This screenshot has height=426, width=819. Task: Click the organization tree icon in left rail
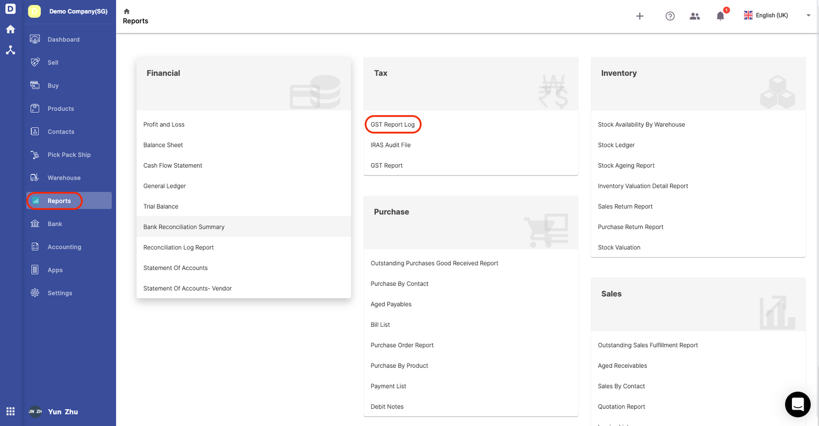[10, 50]
